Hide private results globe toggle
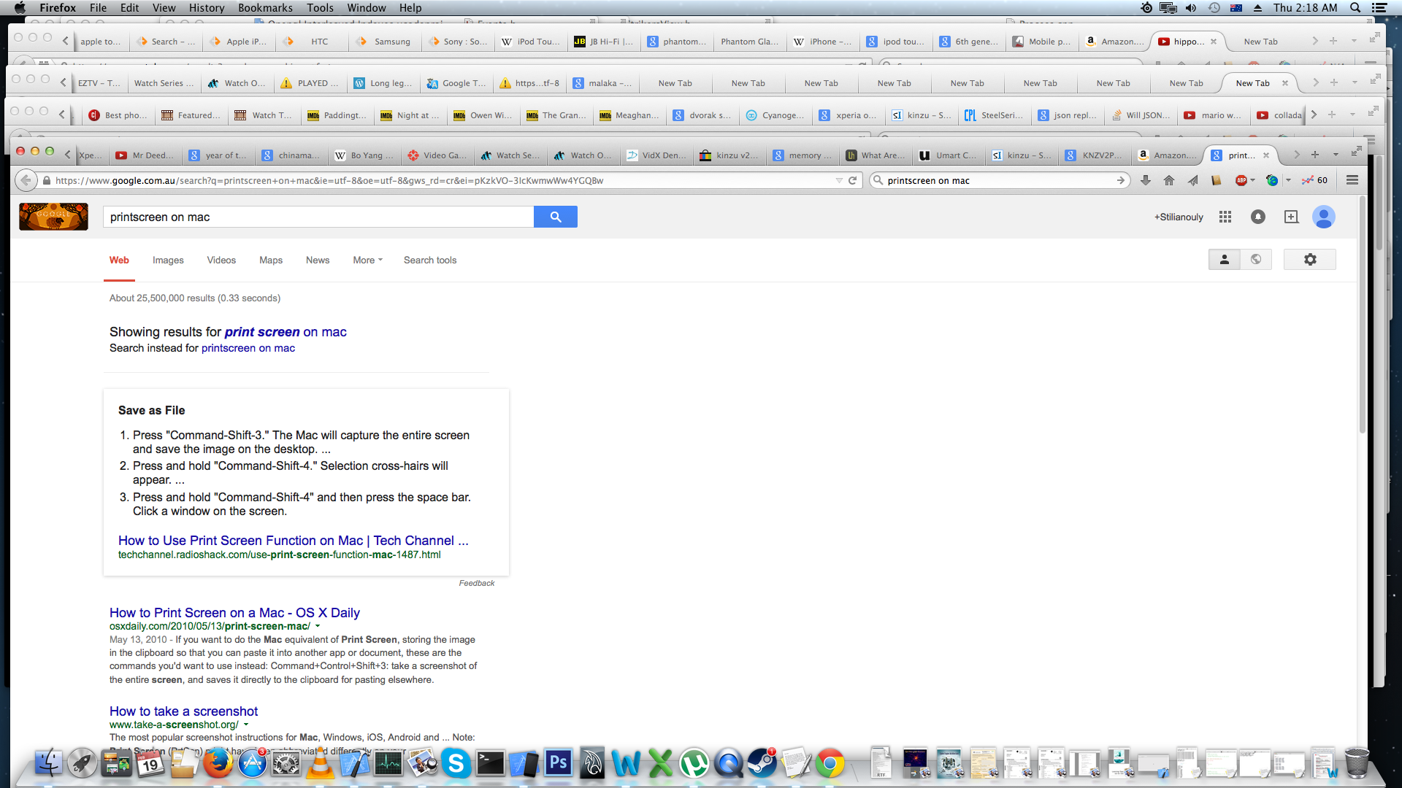This screenshot has width=1402, height=788. [x=1256, y=259]
